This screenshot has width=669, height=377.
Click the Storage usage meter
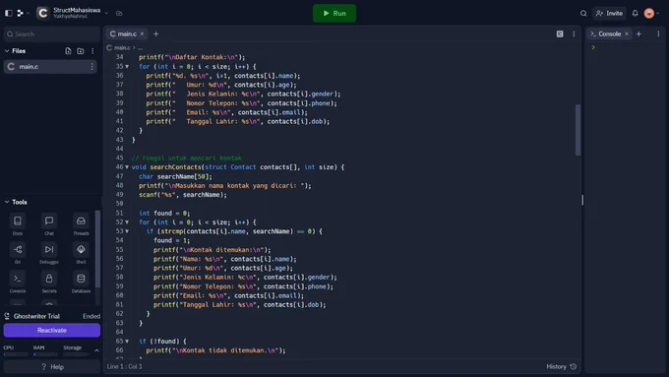click(76, 351)
